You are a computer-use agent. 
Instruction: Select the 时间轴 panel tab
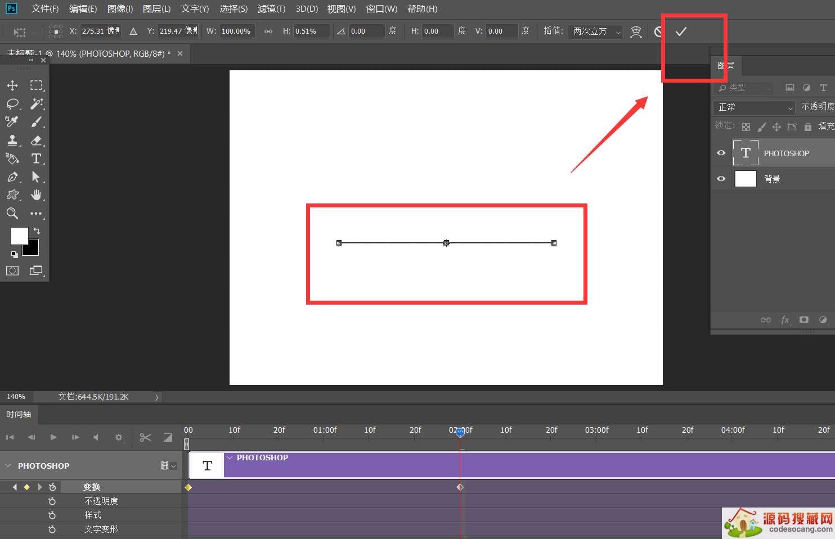pos(19,414)
